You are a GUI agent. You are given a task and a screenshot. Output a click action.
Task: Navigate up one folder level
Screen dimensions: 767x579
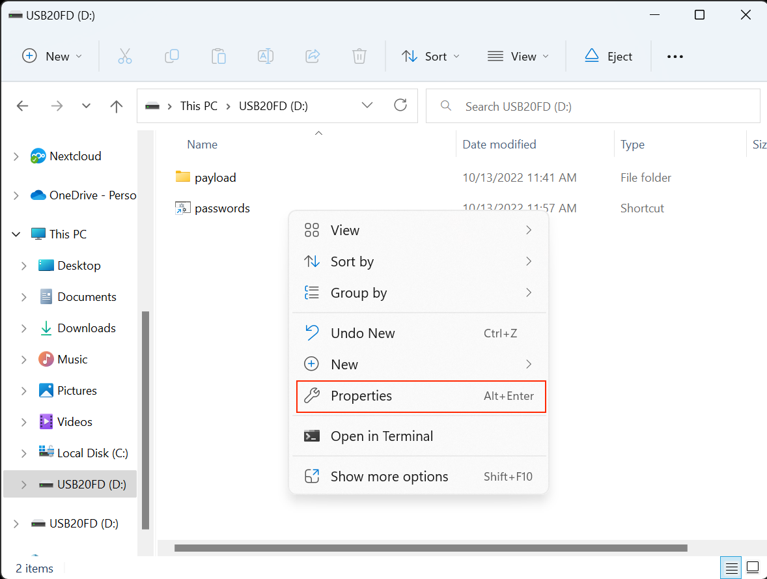117,106
